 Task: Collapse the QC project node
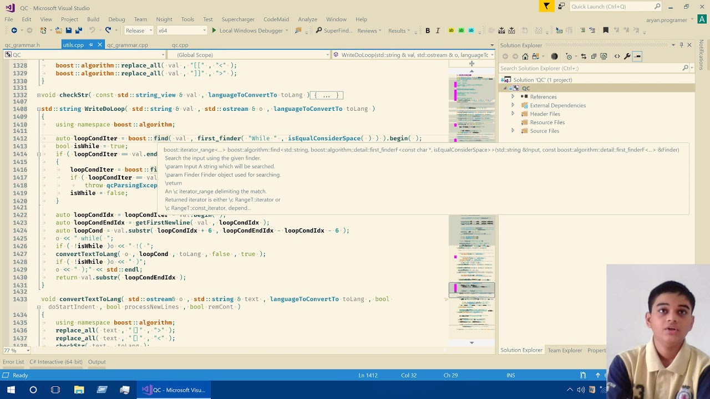(x=505, y=88)
